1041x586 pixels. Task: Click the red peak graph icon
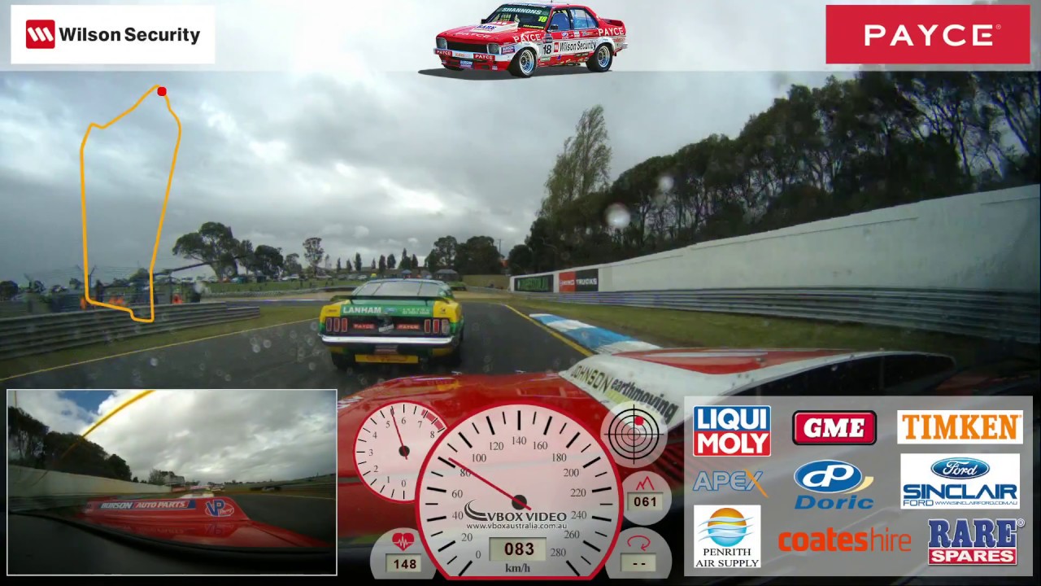[x=645, y=483]
